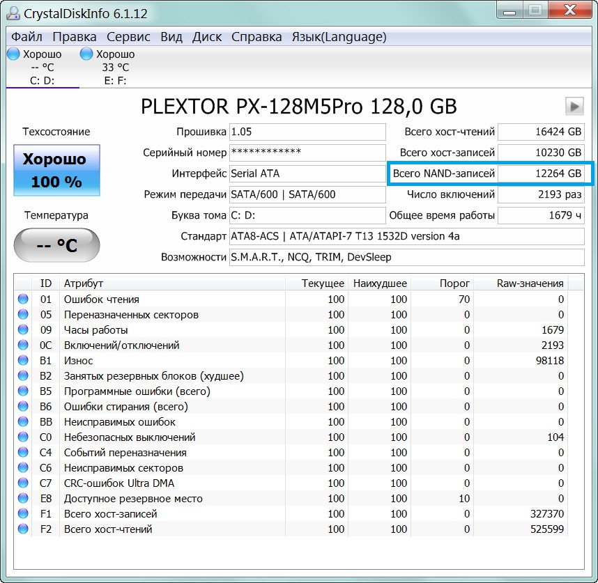Click status orb of B5 Программные ошибки

[x=23, y=391]
